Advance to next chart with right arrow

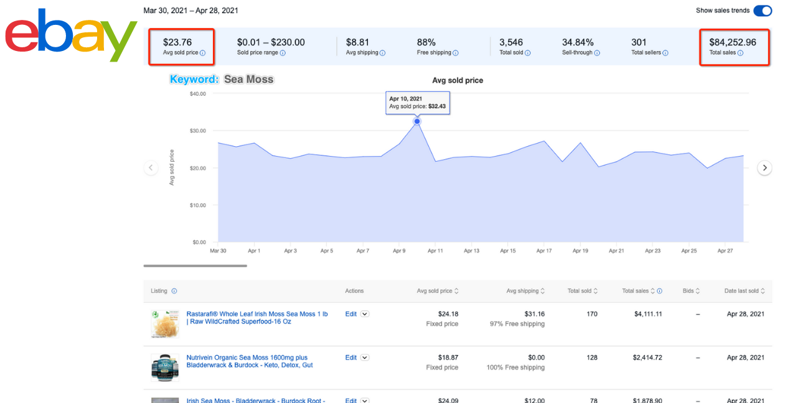[x=765, y=168]
